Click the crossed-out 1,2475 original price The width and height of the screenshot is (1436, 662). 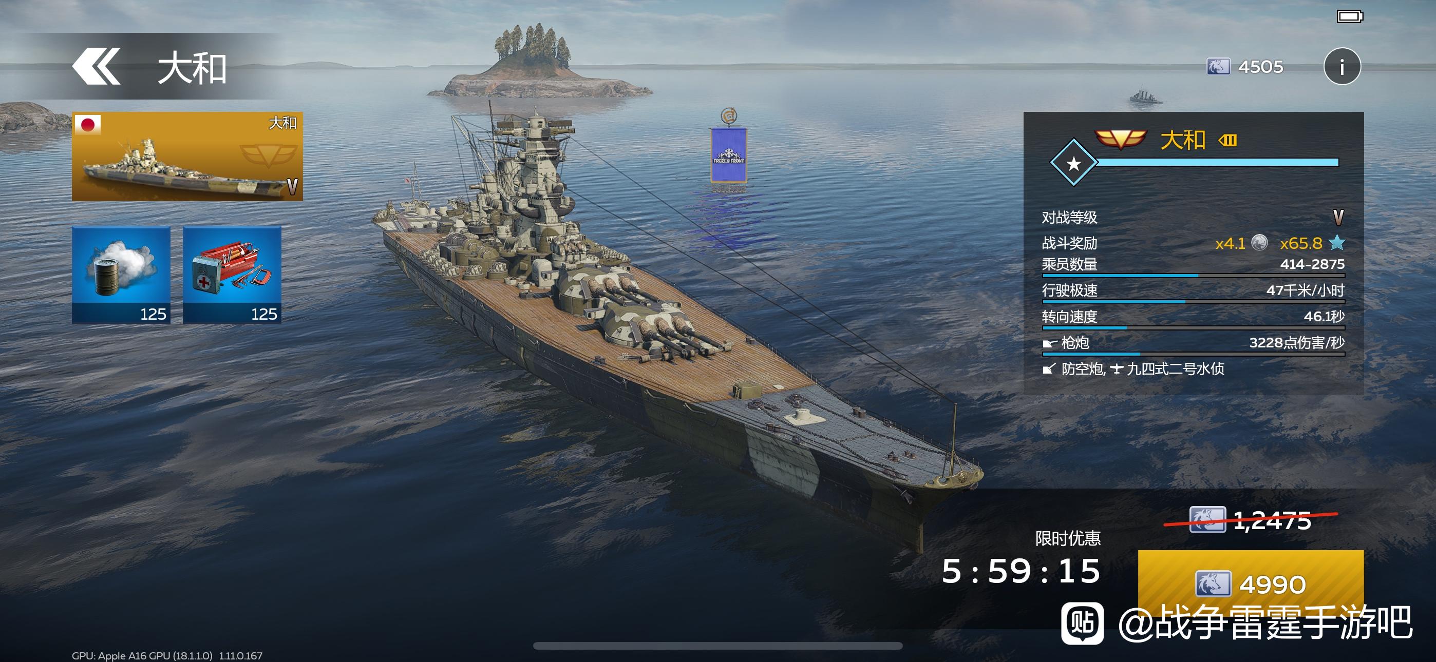1251,520
